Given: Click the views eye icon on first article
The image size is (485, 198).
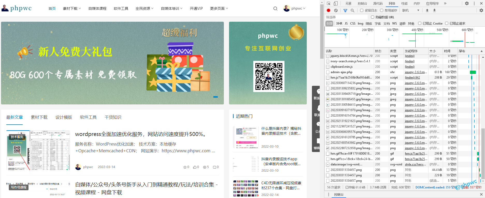Looking at the screenshot, I should 205,167.
